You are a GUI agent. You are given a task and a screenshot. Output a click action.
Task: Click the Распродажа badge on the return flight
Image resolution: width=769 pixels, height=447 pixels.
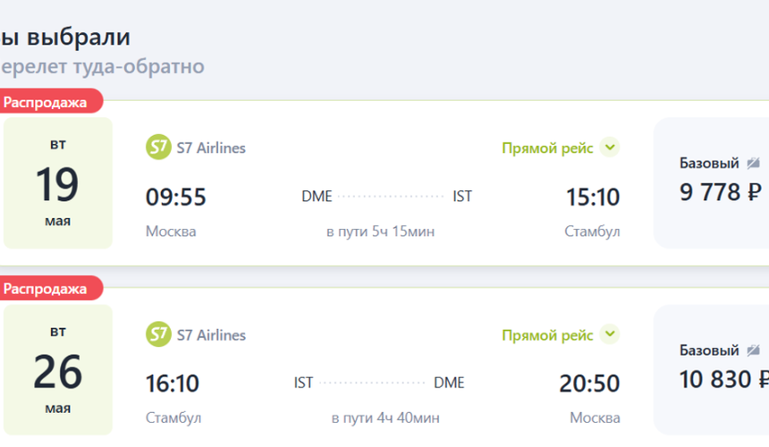tap(47, 289)
